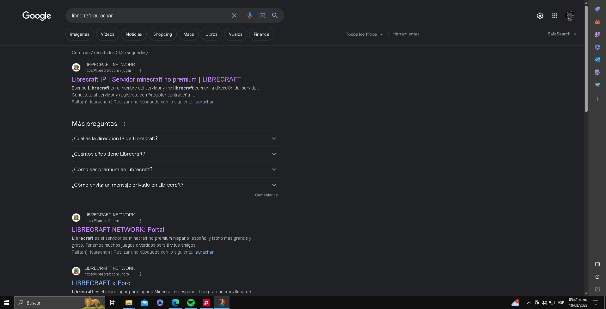Open the SafeSearch dropdown
The width and height of the screenshot is (606, 309).
tap(562, 34)
